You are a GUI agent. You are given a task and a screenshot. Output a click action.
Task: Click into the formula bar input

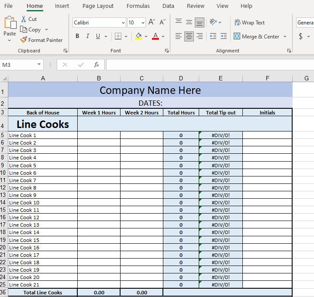click(x=210, y=65)
